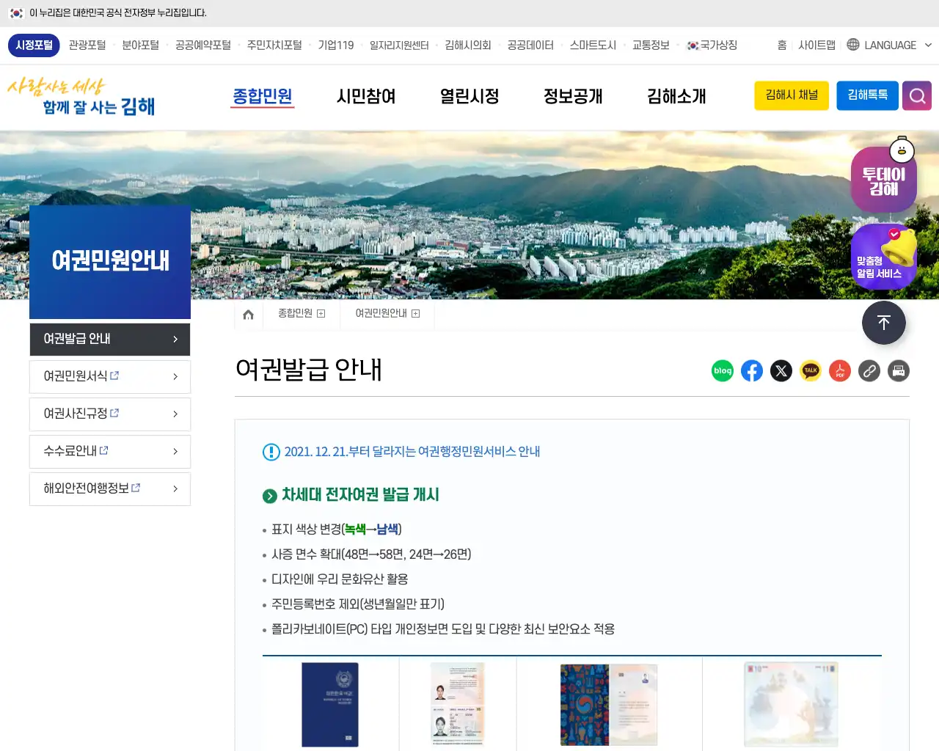Click the passport inner pattern page thumbnail
Screen dimensions: 939x751
pos(609,705)
